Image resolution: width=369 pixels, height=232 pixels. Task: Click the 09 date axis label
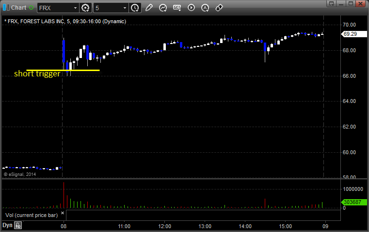pos(325,226)
